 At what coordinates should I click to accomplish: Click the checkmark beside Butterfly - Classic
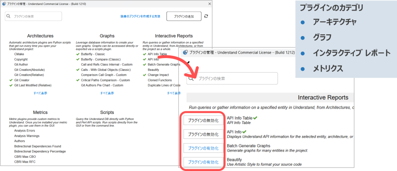78,54
